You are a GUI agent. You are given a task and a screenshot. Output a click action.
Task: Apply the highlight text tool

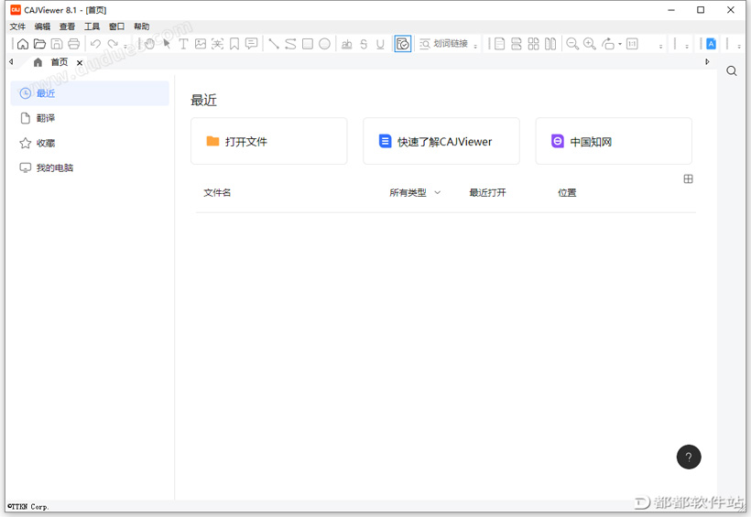pyautogui.click(x=347, y=44)
